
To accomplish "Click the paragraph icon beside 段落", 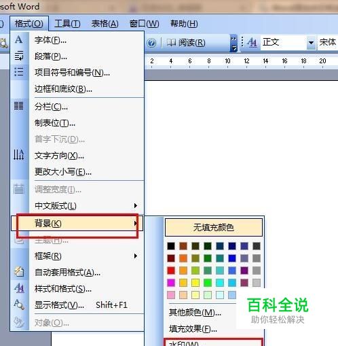I will tap(19, 56).
